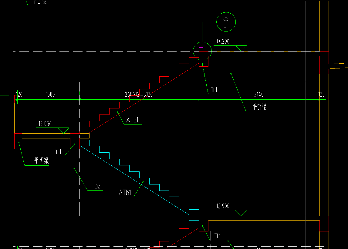
Task: Select the TL1 label below the 15.050 landing
Action: [58, 152]
